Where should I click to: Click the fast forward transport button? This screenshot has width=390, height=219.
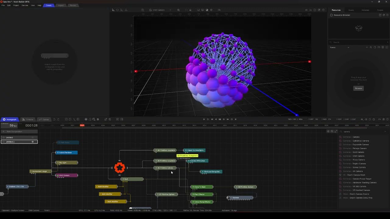pyautogui.click(x=228, y=119)
